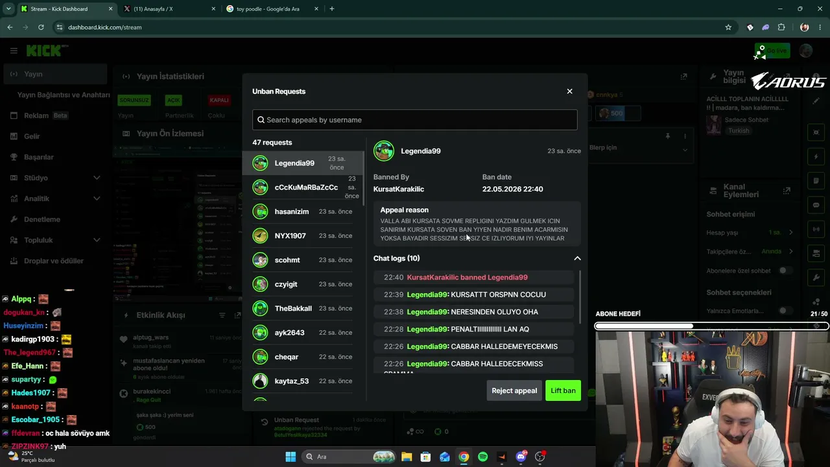Open Droplar ve ödüller in sidebar
This screenshot has height=467, width=830.
coord(55,261)
